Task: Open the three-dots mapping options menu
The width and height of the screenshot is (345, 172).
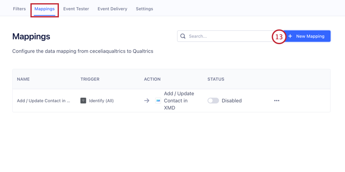Action: [x=277, y=101]
